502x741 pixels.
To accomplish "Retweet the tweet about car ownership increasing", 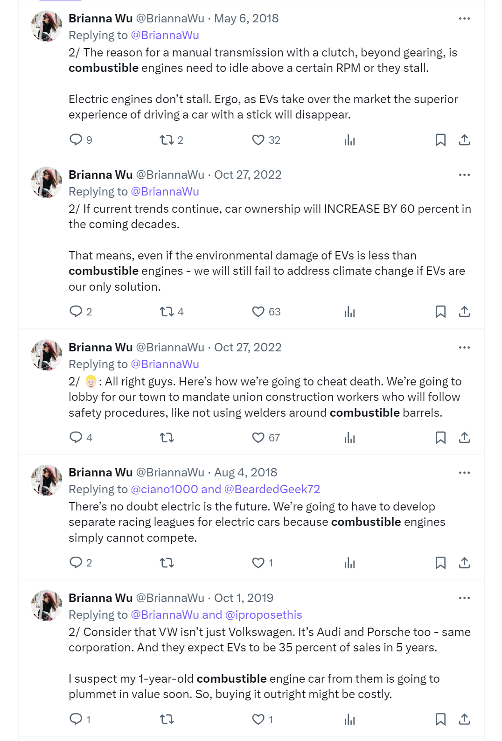I will click(x=167, y=312).
